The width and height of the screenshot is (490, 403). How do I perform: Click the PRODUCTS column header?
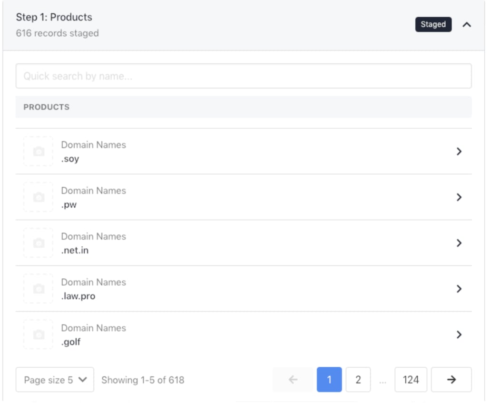[x=46, y=107]
